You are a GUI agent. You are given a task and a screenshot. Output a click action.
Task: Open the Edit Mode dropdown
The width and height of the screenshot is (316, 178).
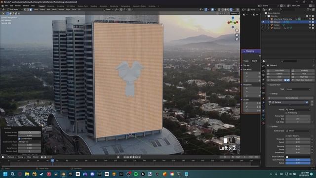14,9
